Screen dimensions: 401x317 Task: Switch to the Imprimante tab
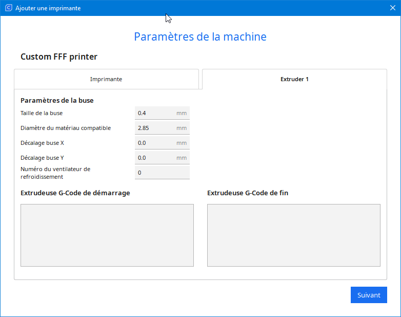tap(106, 79)
